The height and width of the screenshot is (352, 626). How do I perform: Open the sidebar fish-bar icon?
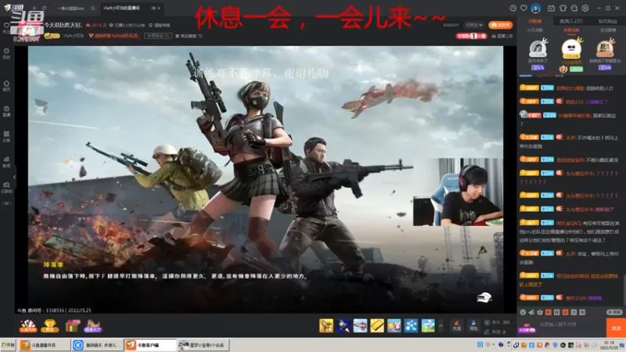tap(6, 162)
